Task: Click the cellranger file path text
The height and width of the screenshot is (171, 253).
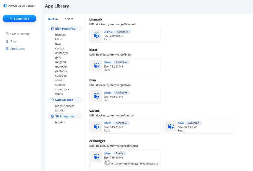Action: (x=131, y=165)
